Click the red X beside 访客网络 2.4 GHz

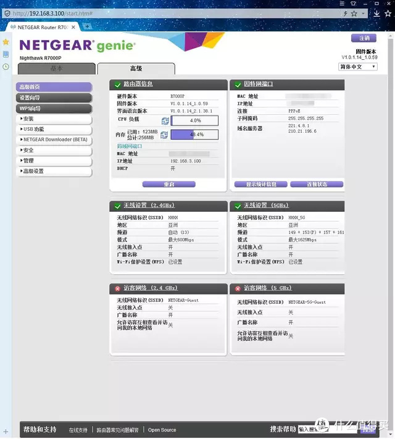[x=118, y=288]
